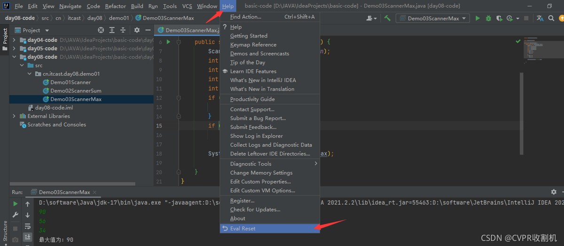
Task: Start debugging with the green bug icon
Action: [x=488, y=18]
